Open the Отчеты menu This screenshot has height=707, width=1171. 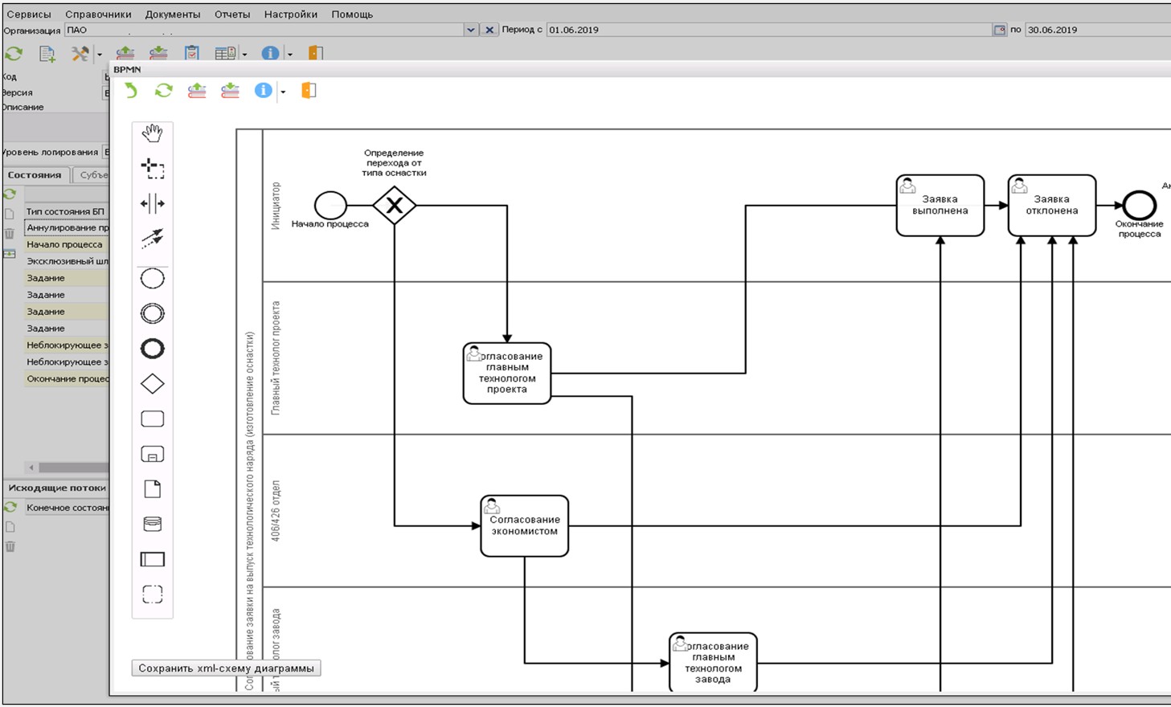pos(232,14)
